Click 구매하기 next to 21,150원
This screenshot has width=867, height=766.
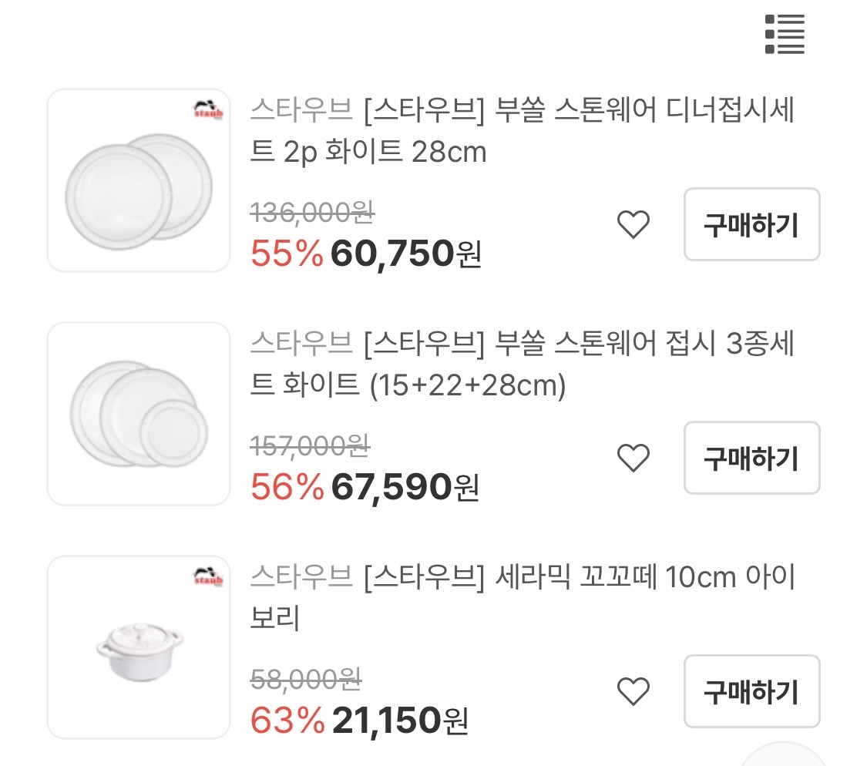tap(751, 691)
